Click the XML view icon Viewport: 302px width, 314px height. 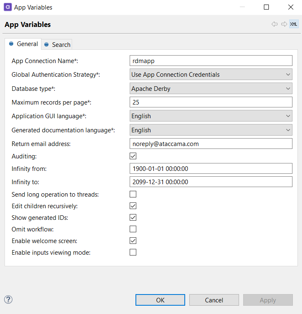(x=293, y=24)
